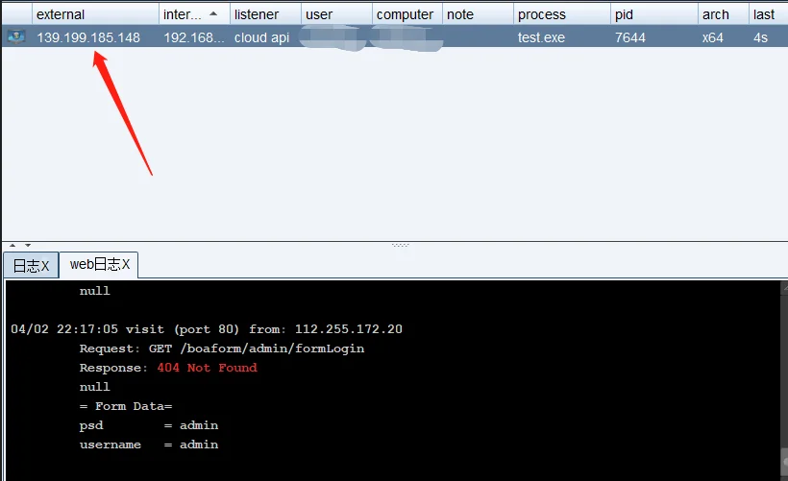The height and width of the screenshot is (481, 788).
Task: Sort by the last column header
Action: coord(769,14)
